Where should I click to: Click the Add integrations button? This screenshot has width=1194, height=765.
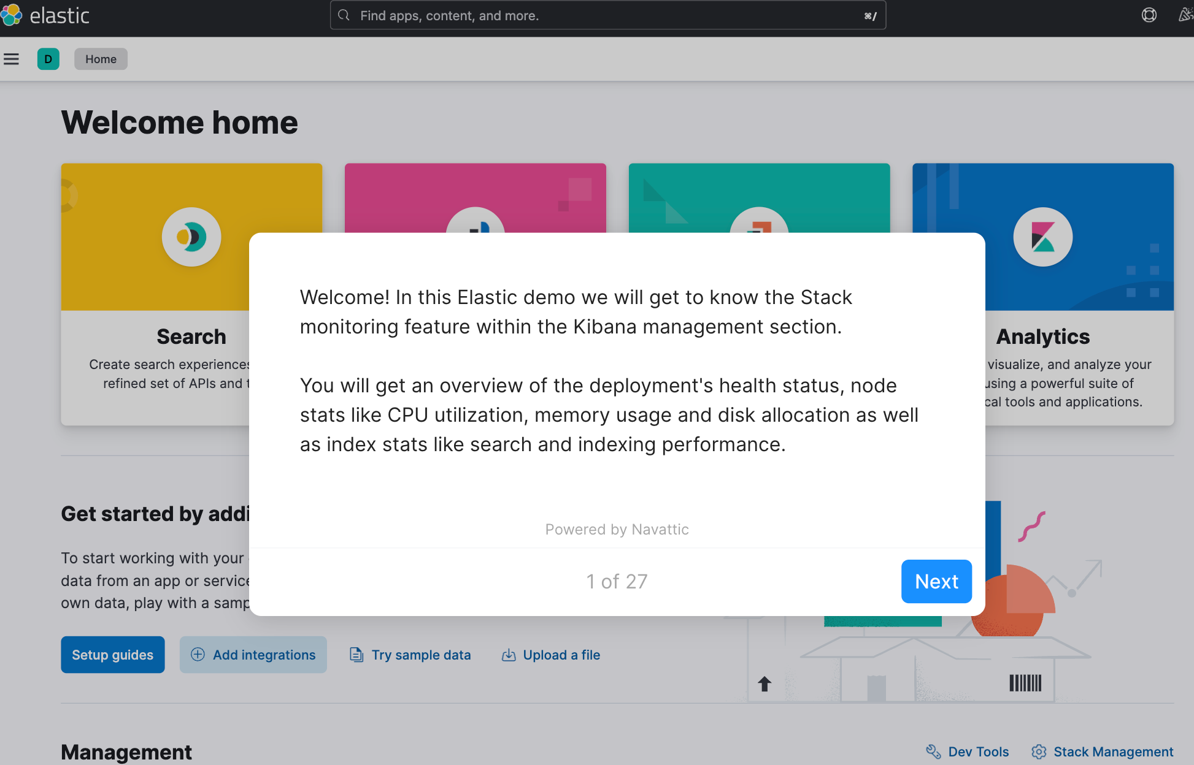(x=253, y=655)
